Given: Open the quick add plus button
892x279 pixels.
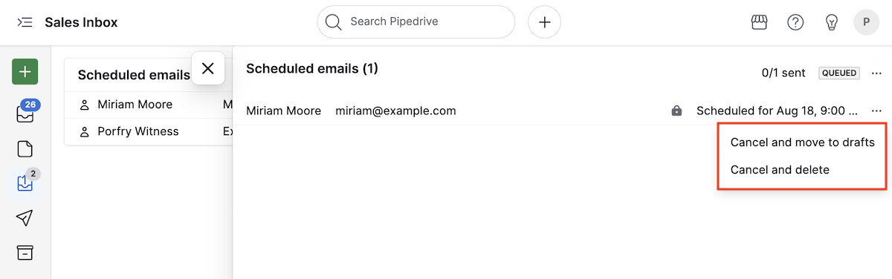Looking at the screenshot, I should (x=544, y=22).
